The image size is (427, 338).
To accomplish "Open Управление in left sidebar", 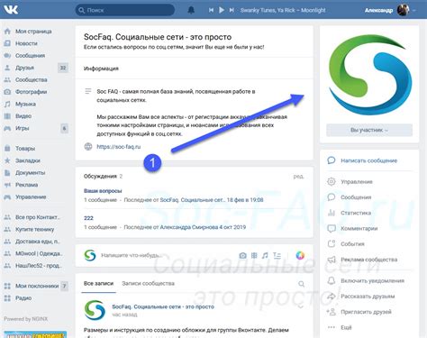I will pyautogui.click(x=31, y=196).
